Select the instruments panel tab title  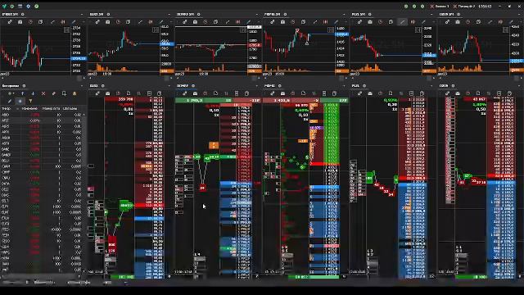tap(11, 86)
